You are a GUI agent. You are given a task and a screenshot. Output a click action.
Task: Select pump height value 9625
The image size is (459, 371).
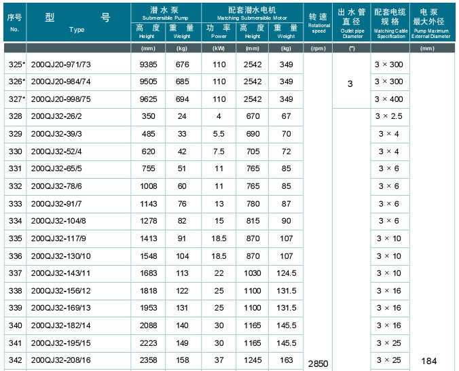[149, 99]
